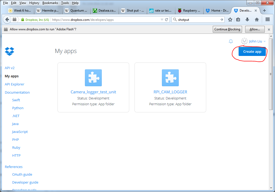275x192 pixels.
Task: Open the API Explorer link
Action: (15, 84)
